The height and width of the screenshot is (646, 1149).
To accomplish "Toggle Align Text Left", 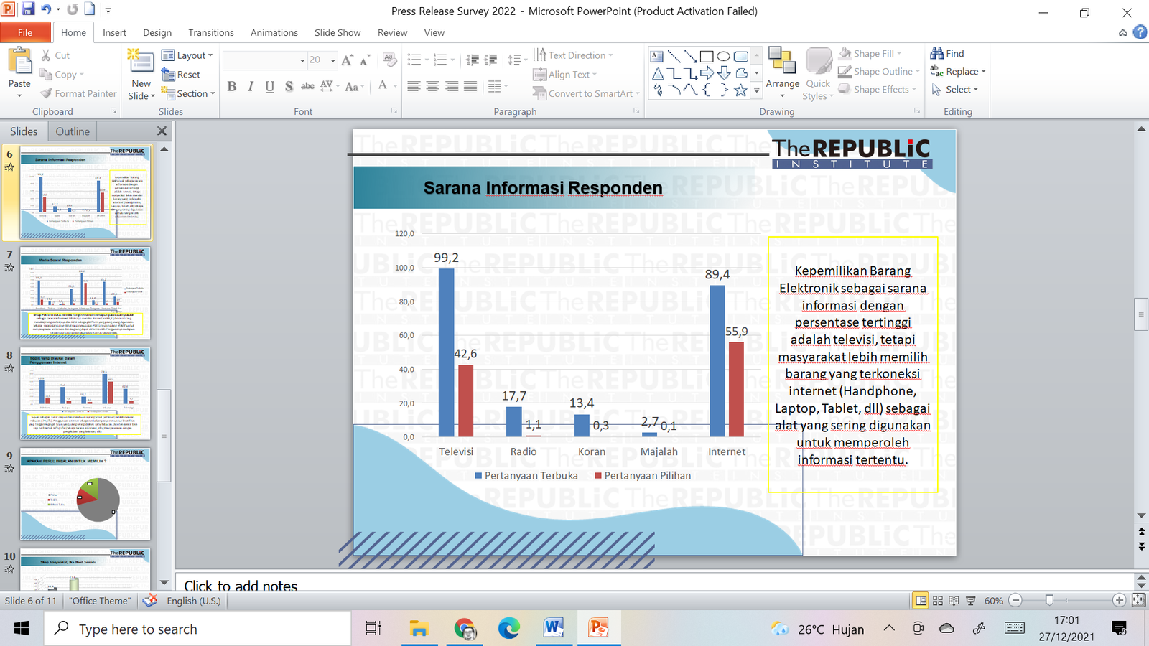I will (x=414, y=86).
